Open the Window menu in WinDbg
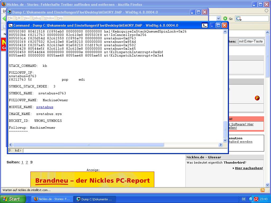 pyautogui.click(x=49, y=18)
